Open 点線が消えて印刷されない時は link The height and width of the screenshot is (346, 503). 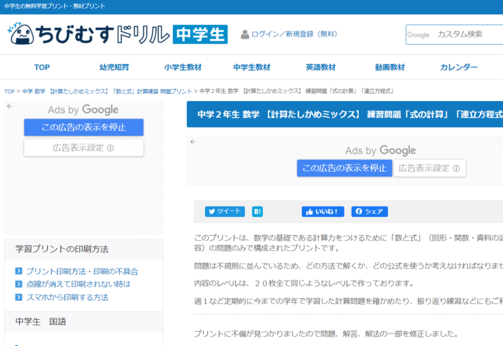[x=79, y=284]
